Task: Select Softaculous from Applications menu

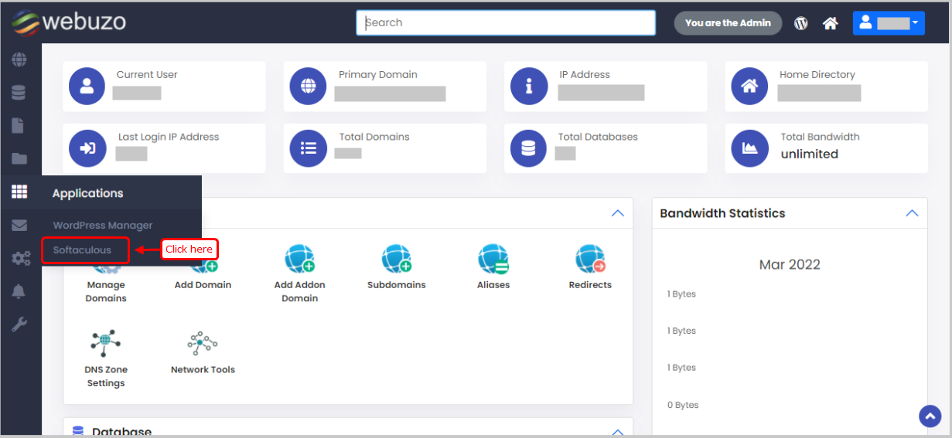Action: click(83, 250)
